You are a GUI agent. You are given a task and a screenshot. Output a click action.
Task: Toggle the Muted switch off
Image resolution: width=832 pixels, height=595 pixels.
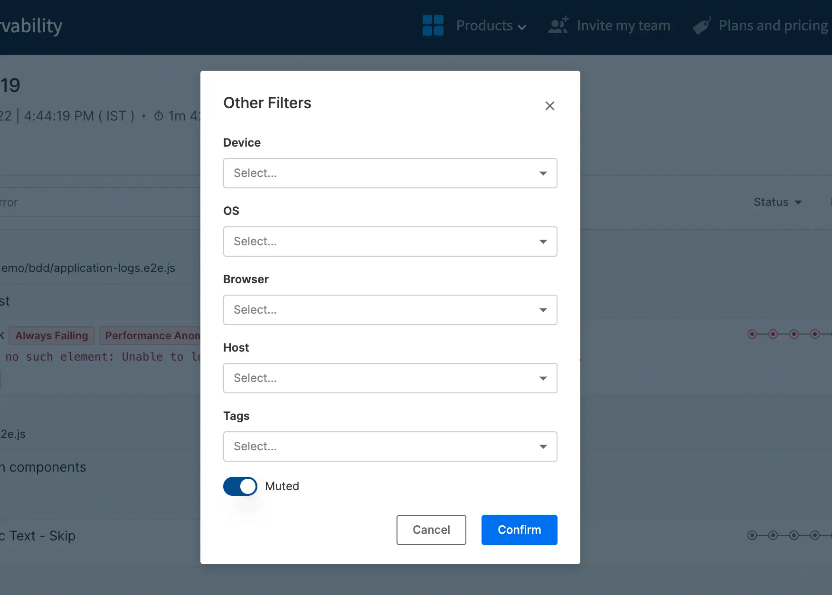[x=240, y=486]
